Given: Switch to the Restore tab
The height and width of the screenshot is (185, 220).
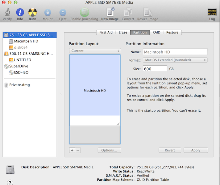Looking at the screenshot, I should (172, 32).
